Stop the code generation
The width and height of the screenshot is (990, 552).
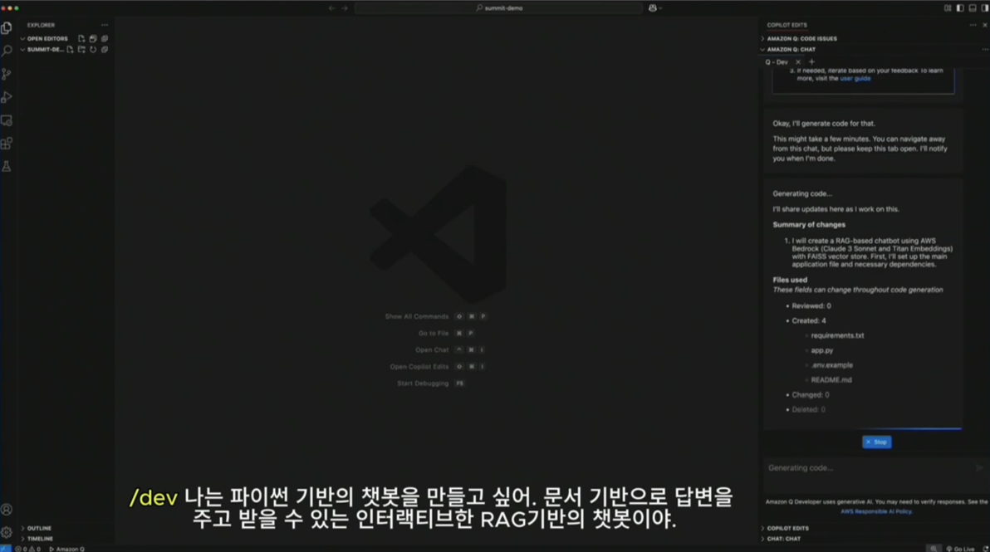[x=876, y=442]
